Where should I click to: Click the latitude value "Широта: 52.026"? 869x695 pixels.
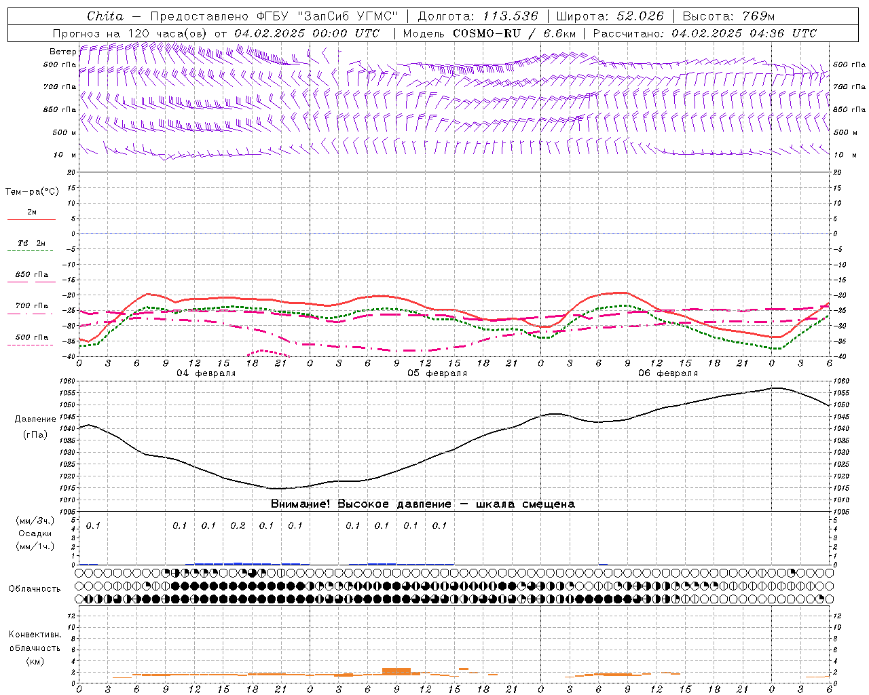pyautogui.click(x=610, y=16)
